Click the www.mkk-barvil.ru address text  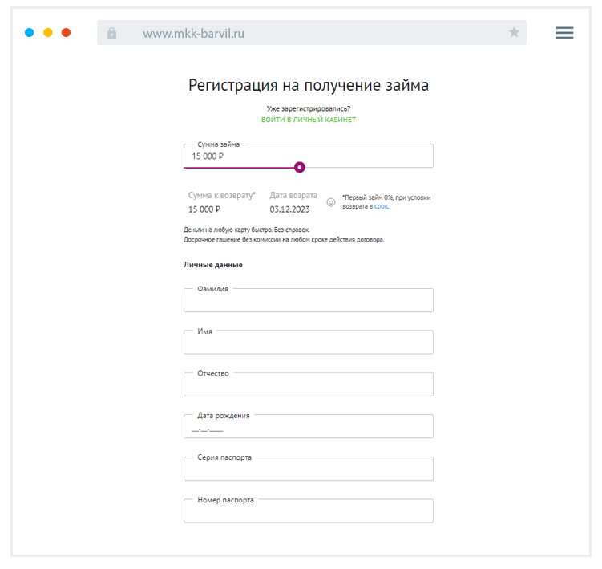[193, 33]
